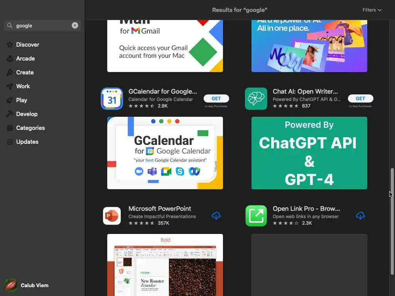Image resolution: width=395 pixels, height=296 pixels.
Task: Click Create Impactful Presentations subtitle
Action: tap(162, 217)
